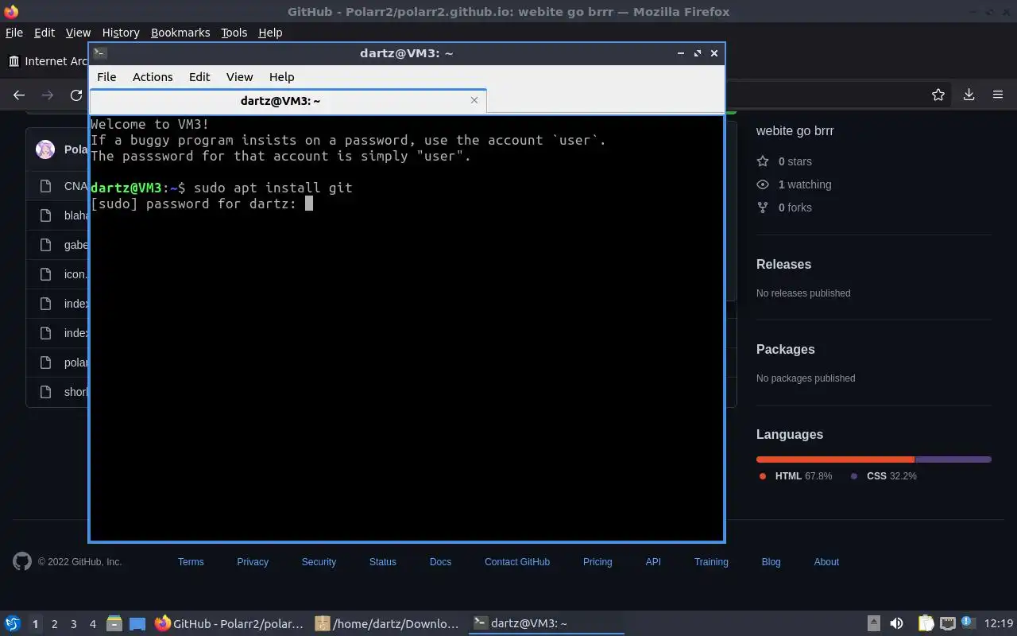Open the terminal Edit menu
This screenshot has width=1017, height=636.
point(199,77)
